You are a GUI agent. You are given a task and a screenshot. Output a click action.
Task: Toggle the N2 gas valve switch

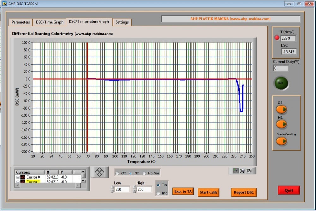point(281,124)
